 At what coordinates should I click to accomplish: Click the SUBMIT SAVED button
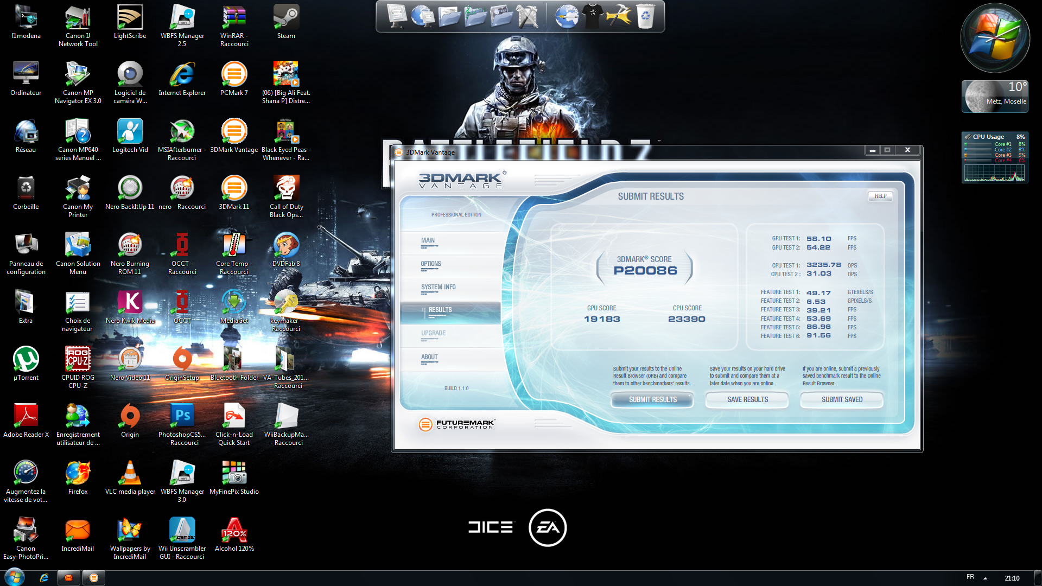(842, 399)
